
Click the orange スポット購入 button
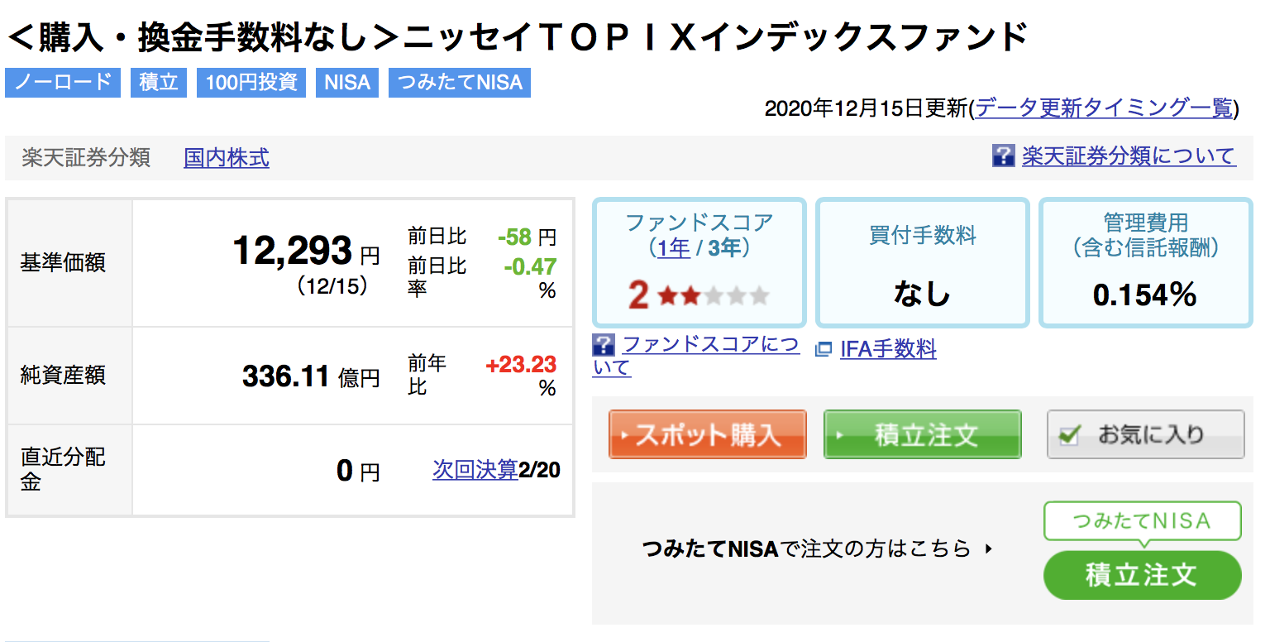point(708,434)
